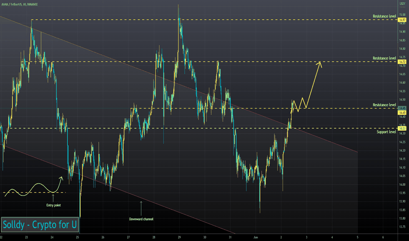Click the 14.85 price axis label

point(402,40)
